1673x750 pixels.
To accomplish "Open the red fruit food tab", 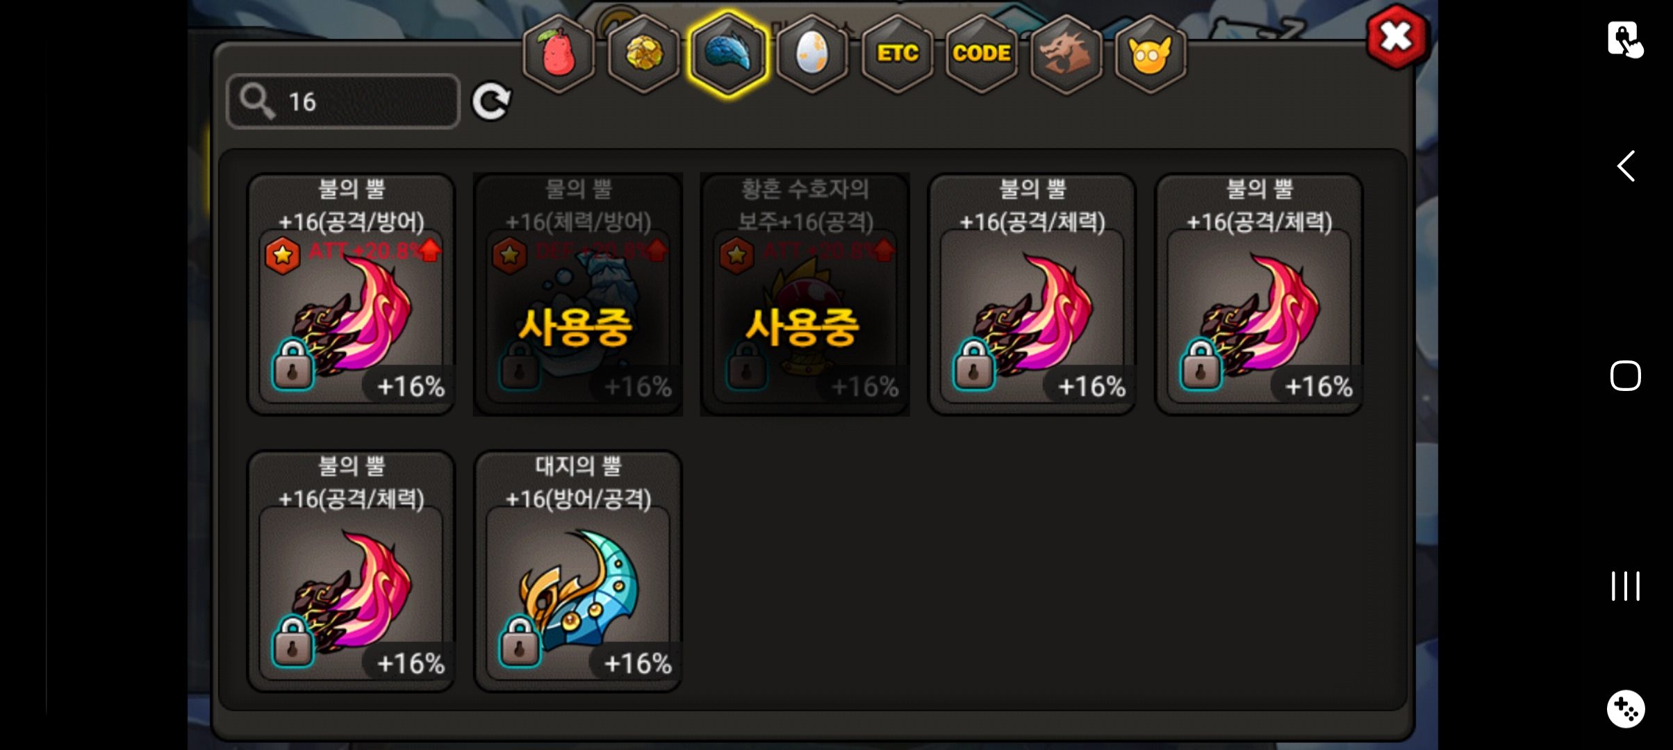I will click(x=559, y=53).
